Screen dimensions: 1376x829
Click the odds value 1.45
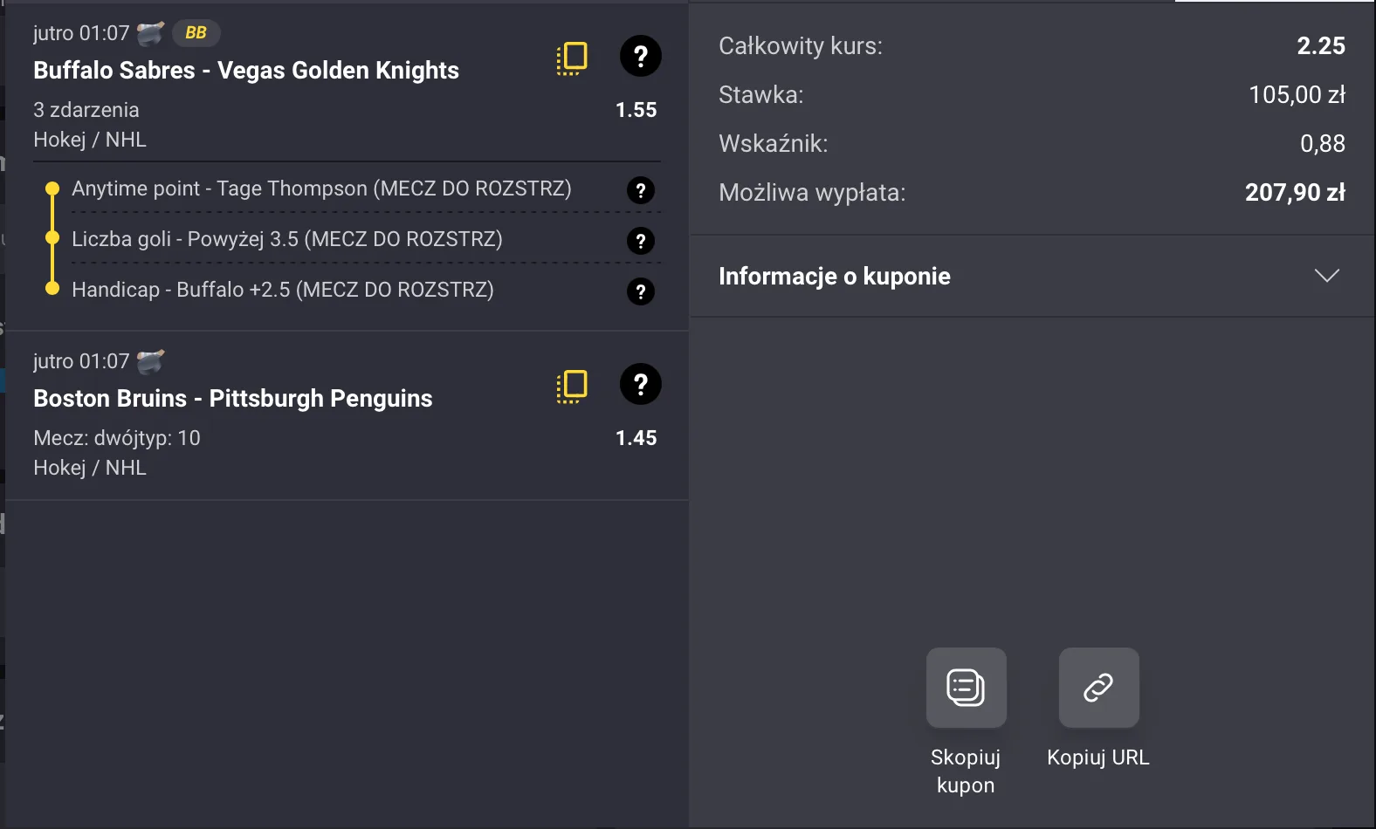(x=636, y=438)
